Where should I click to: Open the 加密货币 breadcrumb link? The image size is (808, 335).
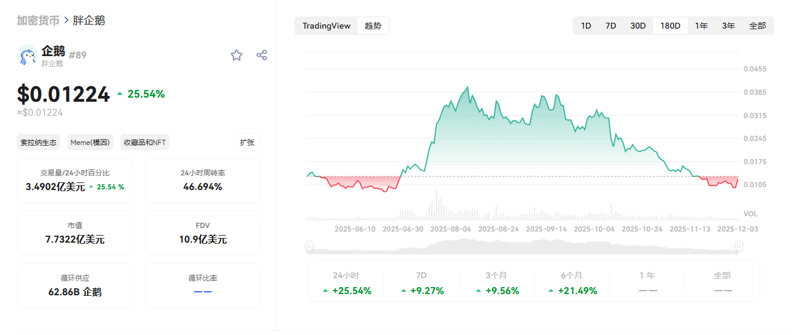click(x=38, y=20)
